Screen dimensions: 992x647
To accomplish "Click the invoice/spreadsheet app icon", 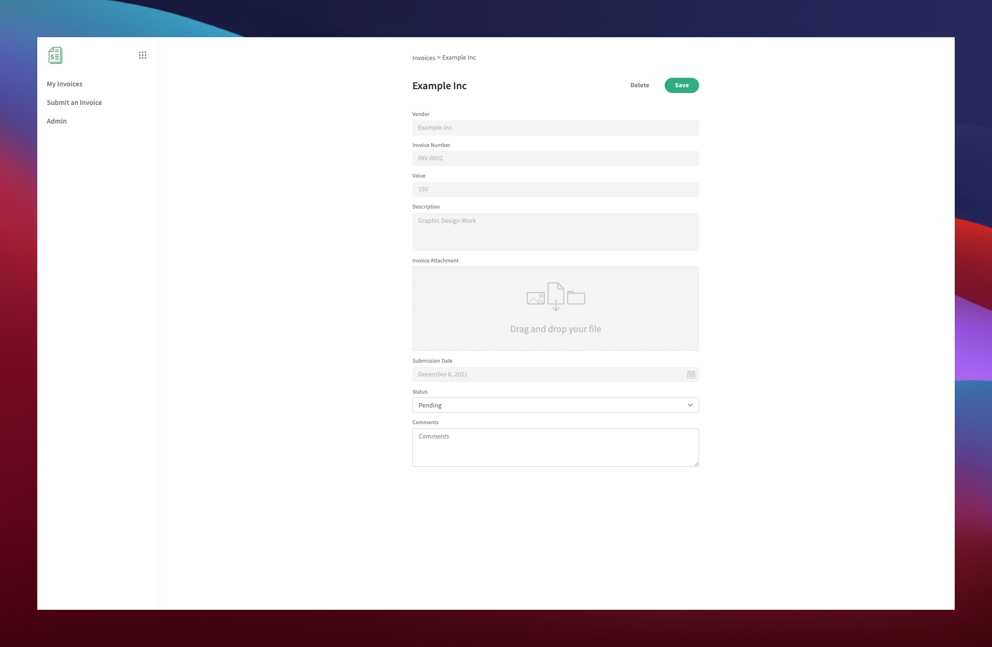I will (56, 56).
